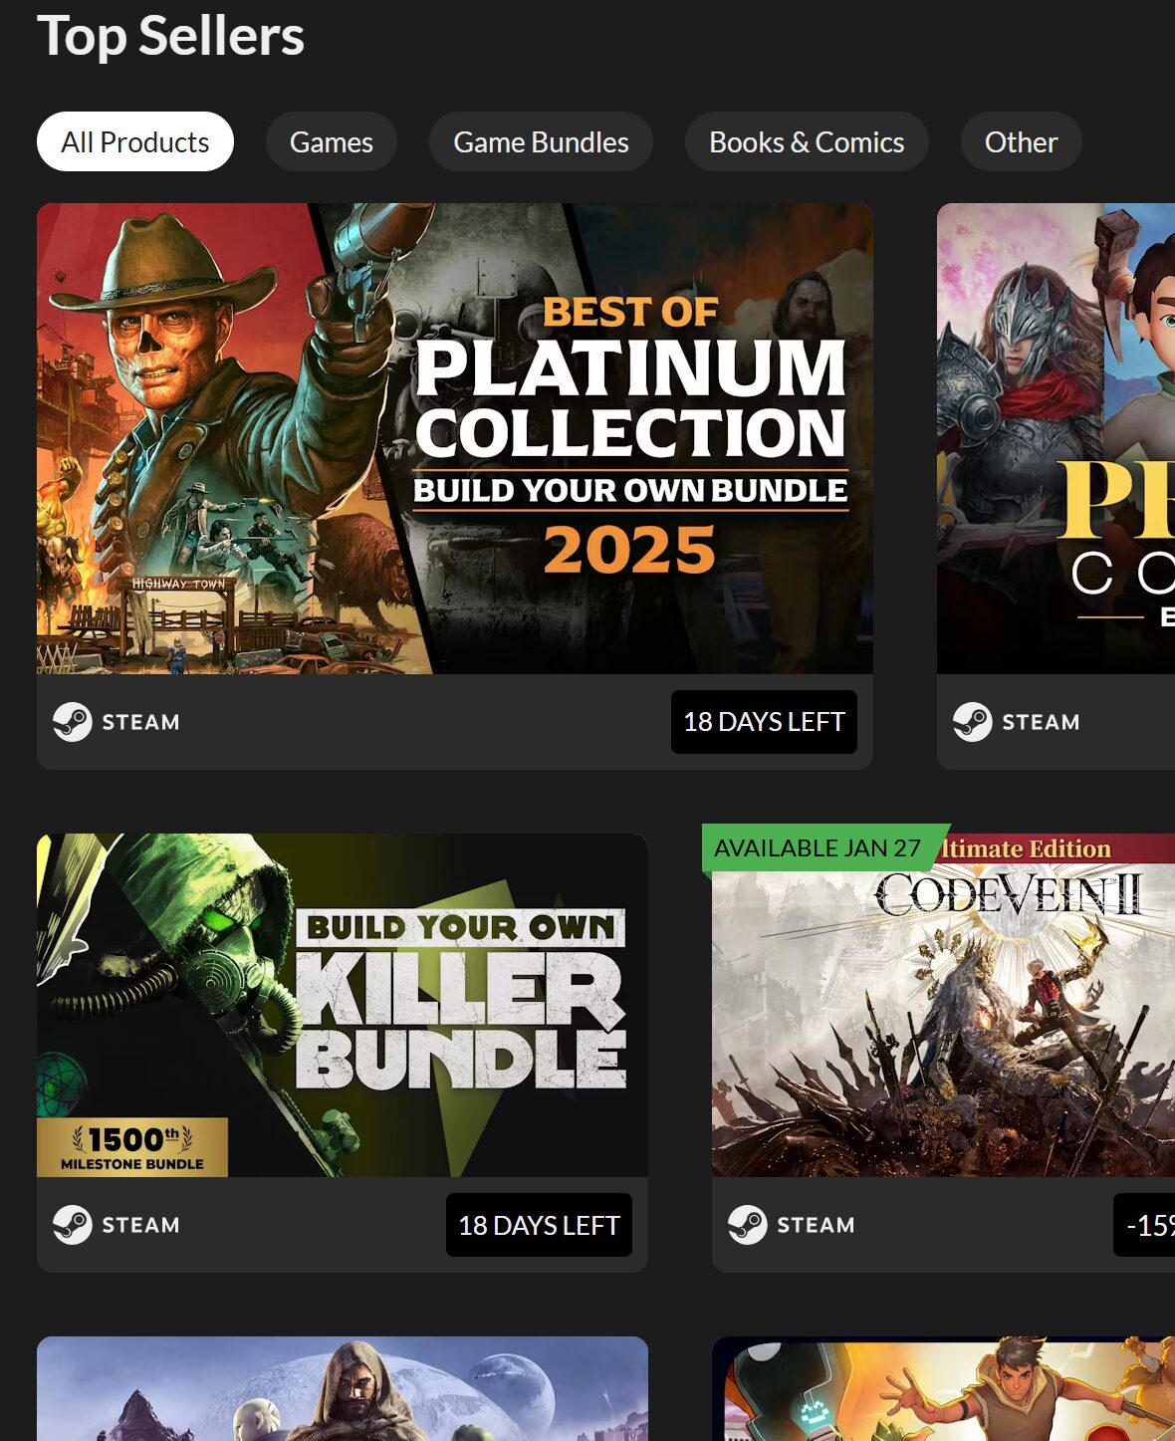Click the 18 Days Left badge on Killer Bundle
Viewport: 1175px width, 1441px height.
click(539, 1225)
